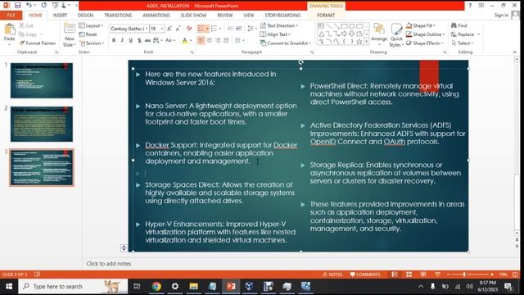The image size is (524, 295).
Task: Open Chrome from taskbar
Action: click(x=156, y=286)
